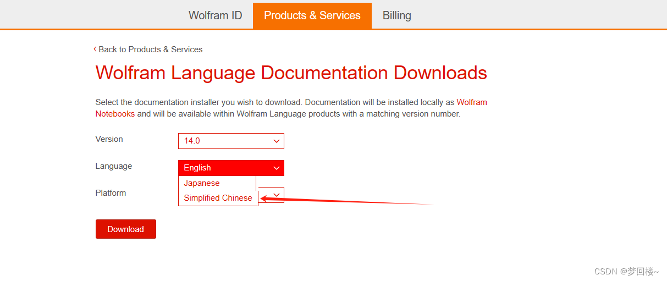This screenshot has width=667, height=281.
Task: Expand the Version 14.0 dropdown
Action: (x=231, y=141)
